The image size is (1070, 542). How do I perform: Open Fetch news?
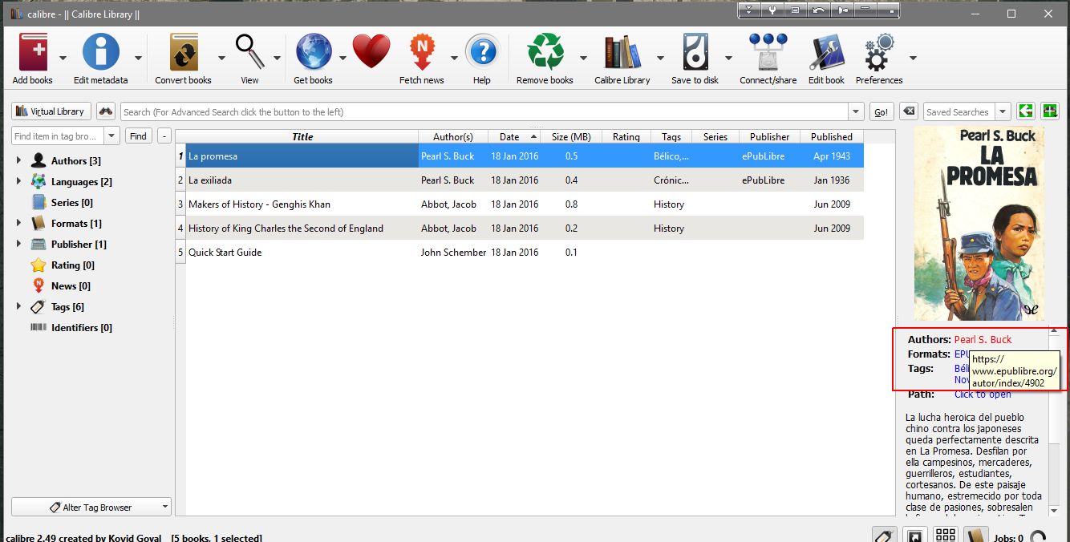(422, 53)
